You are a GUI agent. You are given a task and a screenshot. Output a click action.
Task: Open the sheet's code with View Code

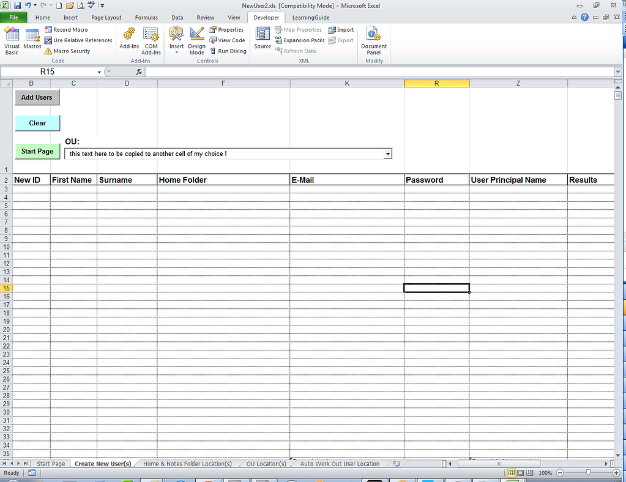227,40
